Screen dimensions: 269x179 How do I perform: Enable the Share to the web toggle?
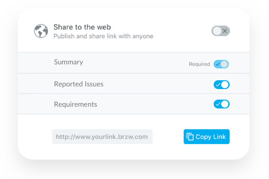click(x=221, y=31)
